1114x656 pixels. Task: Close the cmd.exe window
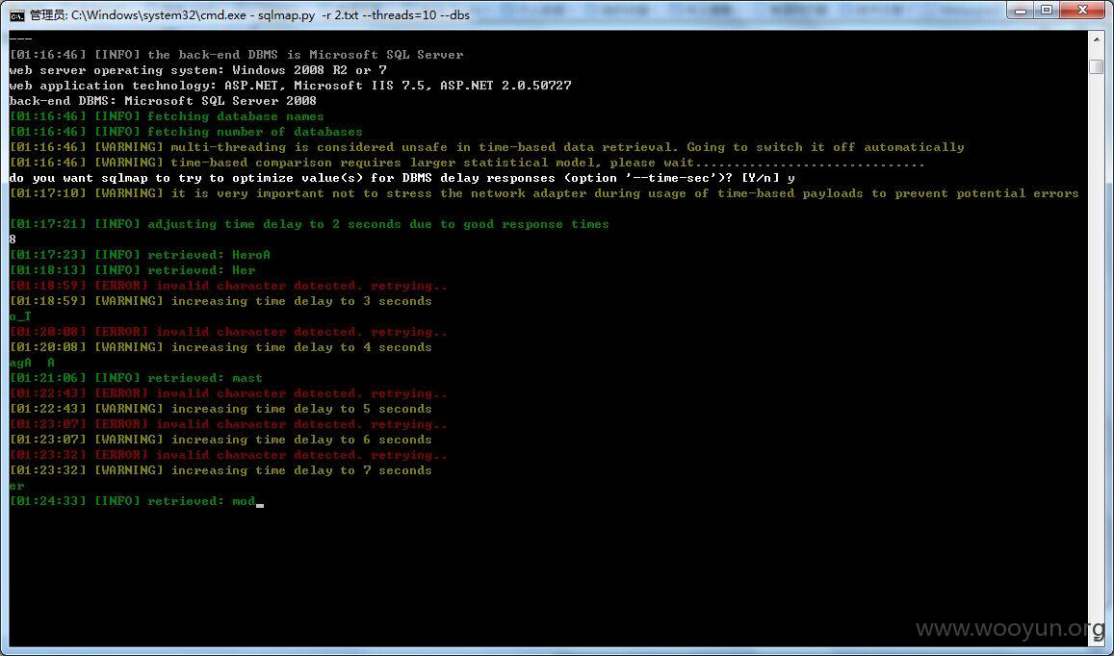[1083, 10]
